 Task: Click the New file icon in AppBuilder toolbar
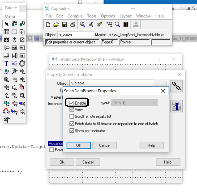[48, 24]
